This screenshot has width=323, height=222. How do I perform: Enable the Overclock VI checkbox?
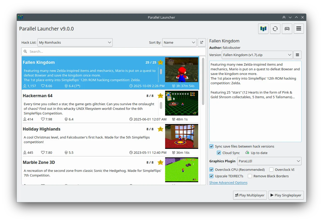[x=271, y=170]
